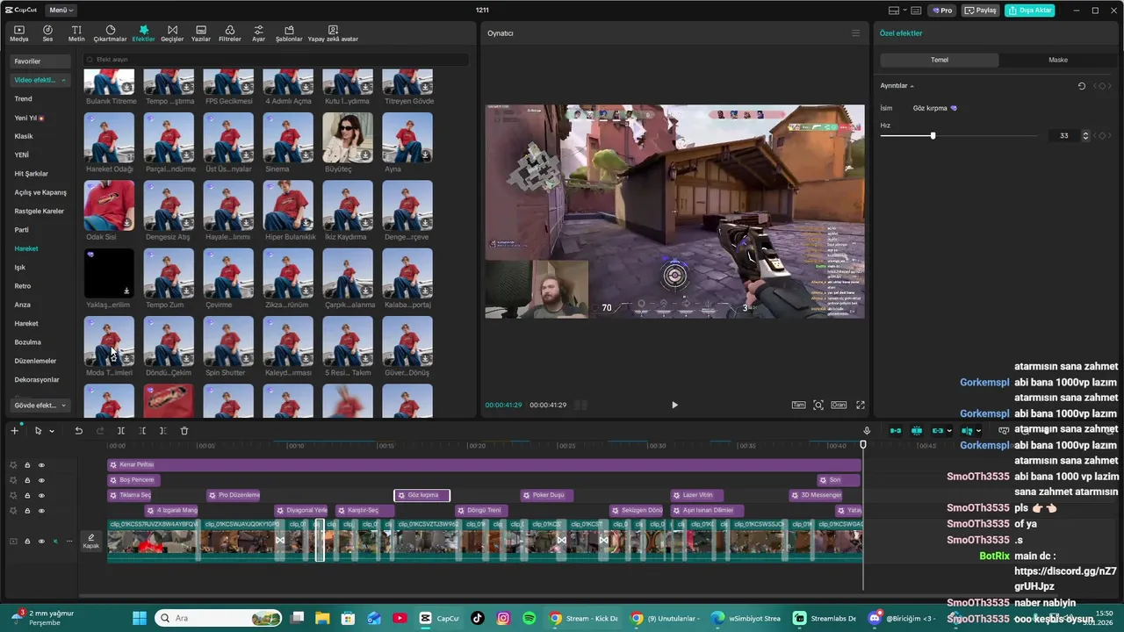Lock the main video clip track
Viewport: 1124px width, 632px height.
point(27,542)
